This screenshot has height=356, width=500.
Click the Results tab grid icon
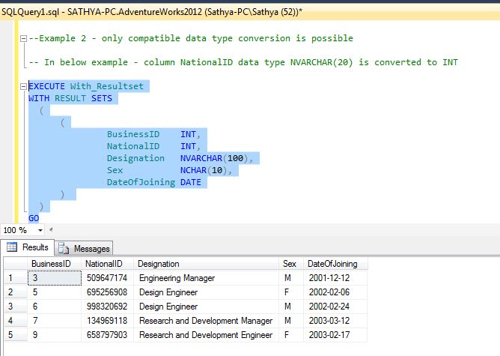pyautogui.click(x=12, y=247)
